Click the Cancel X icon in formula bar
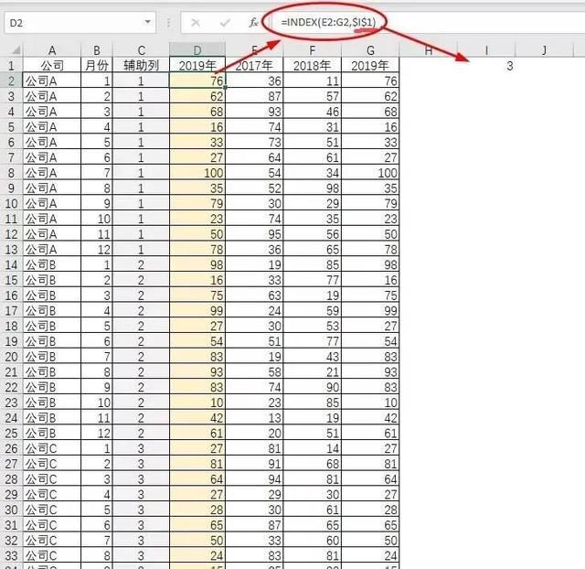 (x=197, y=20)
